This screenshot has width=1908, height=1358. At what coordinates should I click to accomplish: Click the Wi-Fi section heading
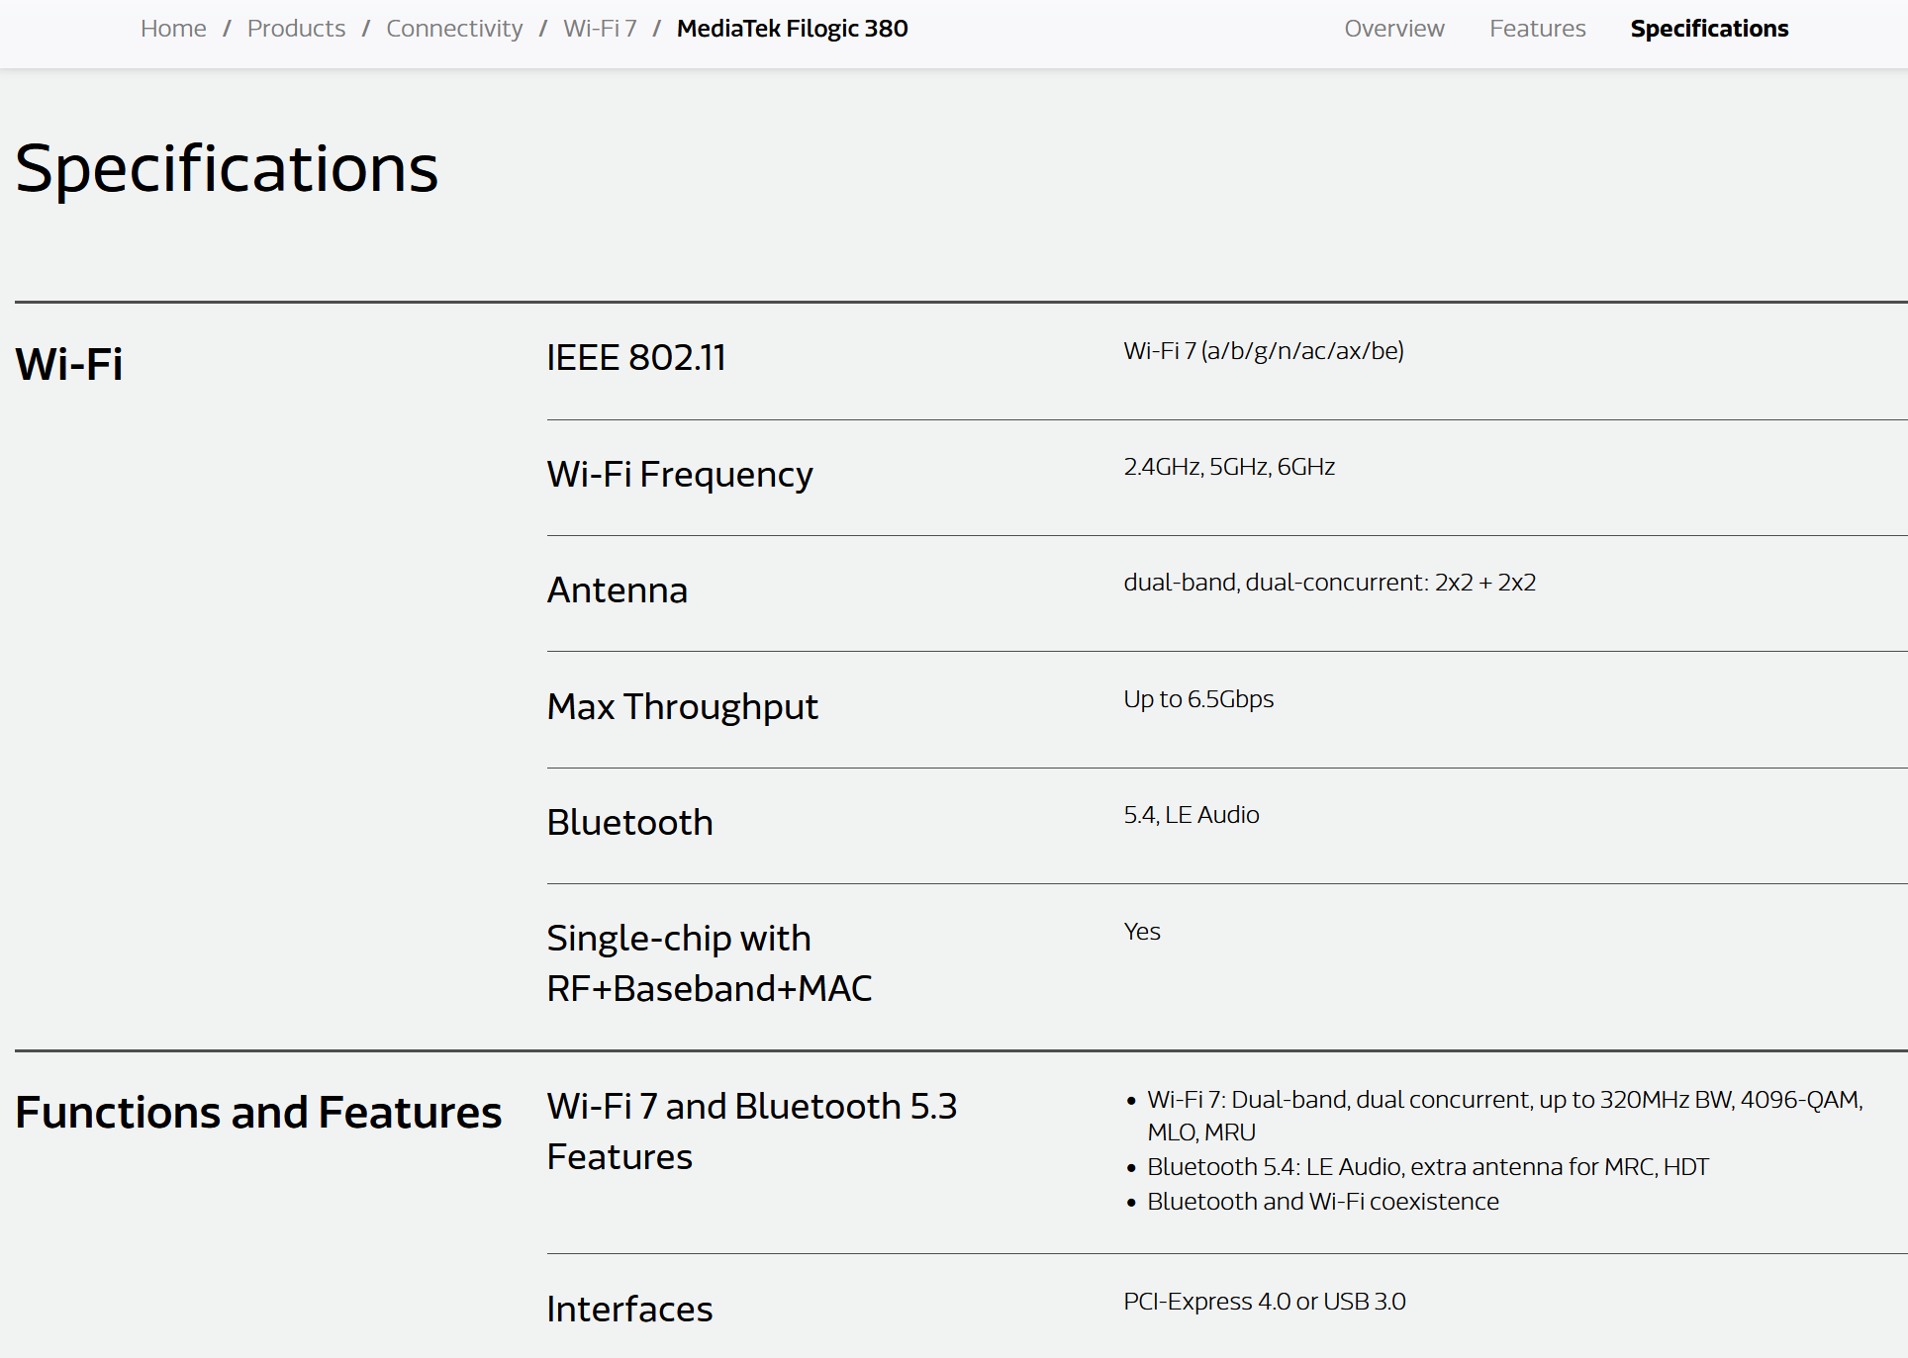click(69, 364)
